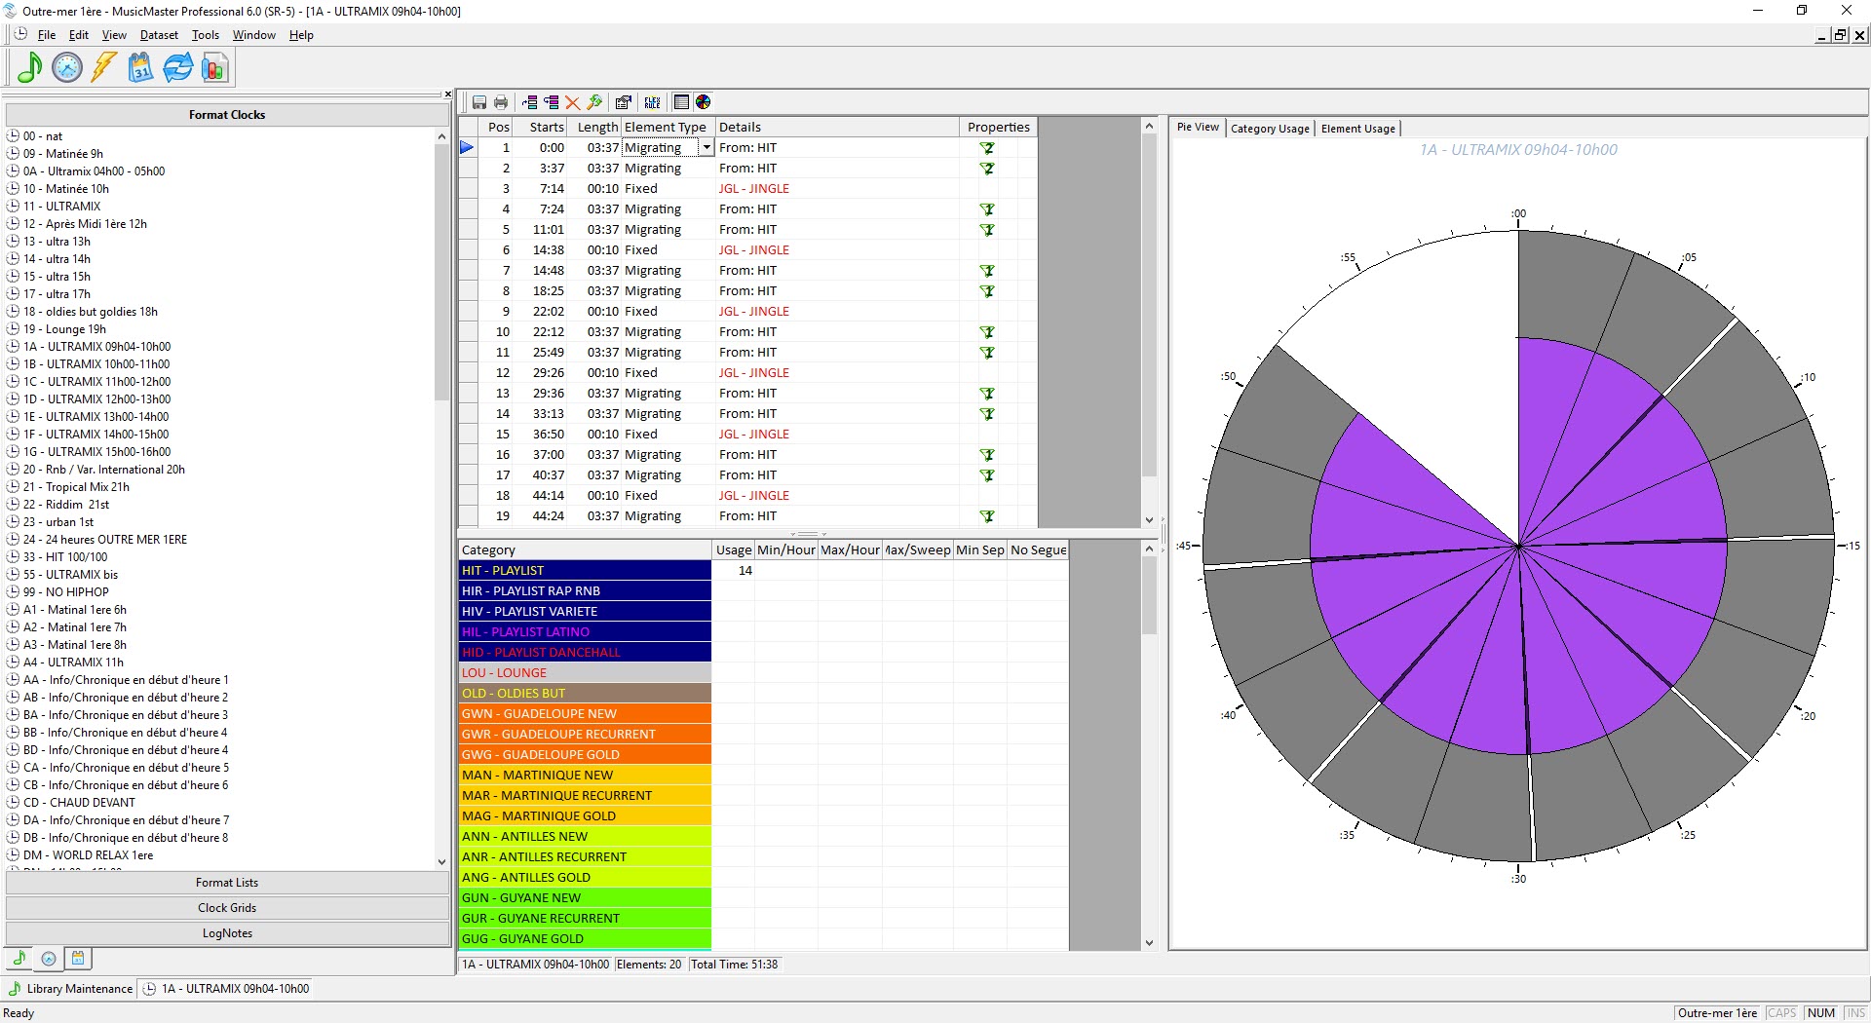Select the LOU - LOUNGE category row
1871x1023 pixels.
[585, 673]
